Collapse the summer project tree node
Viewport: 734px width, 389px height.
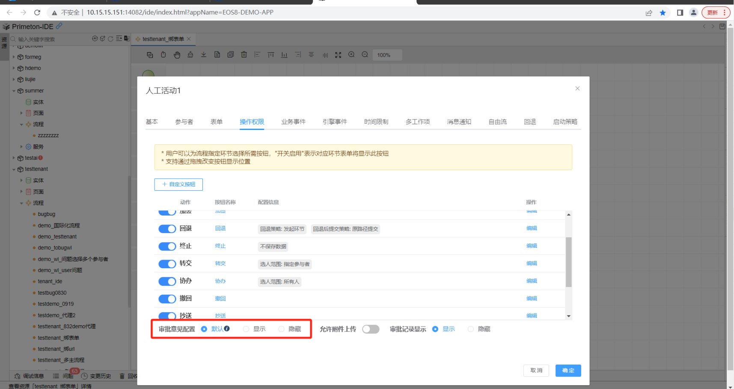(x=14, y=91)
